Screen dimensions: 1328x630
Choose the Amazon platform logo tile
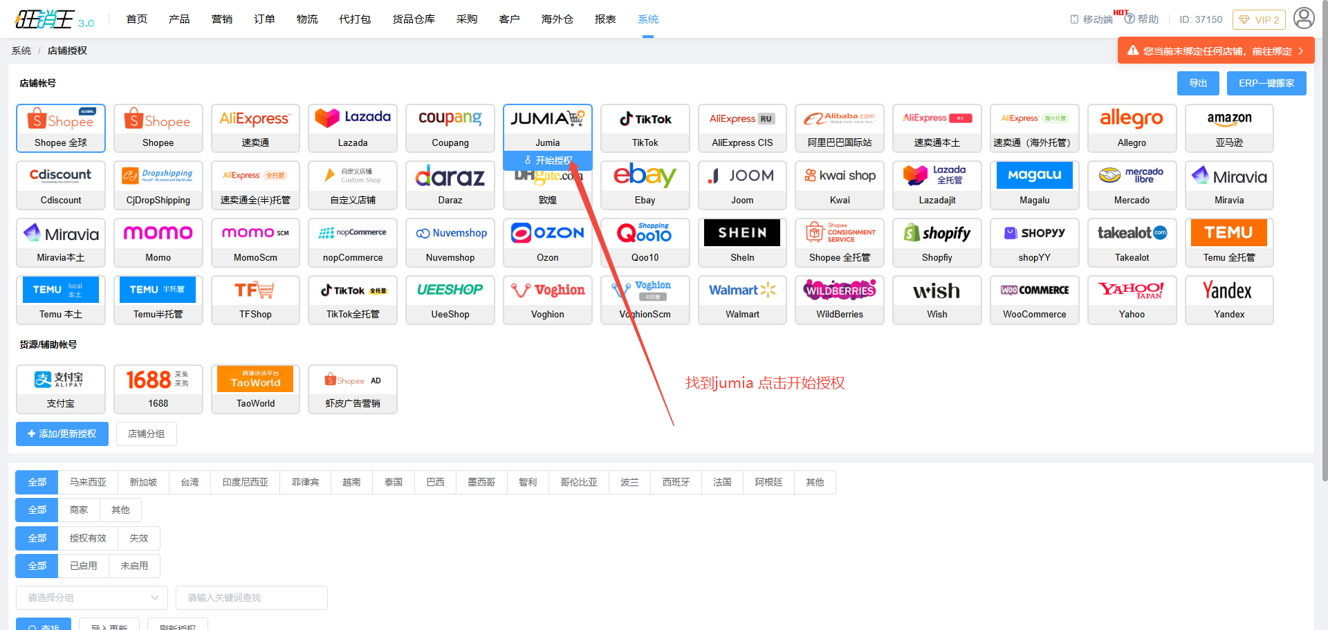(1229, 127)
